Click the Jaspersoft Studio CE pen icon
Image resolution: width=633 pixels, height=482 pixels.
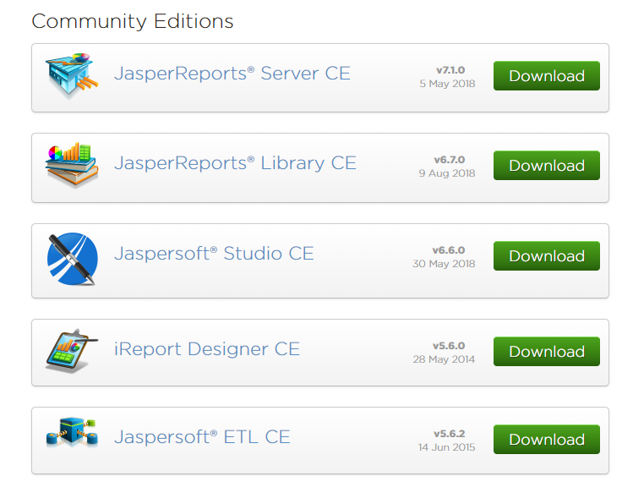(x=72, y=259)
